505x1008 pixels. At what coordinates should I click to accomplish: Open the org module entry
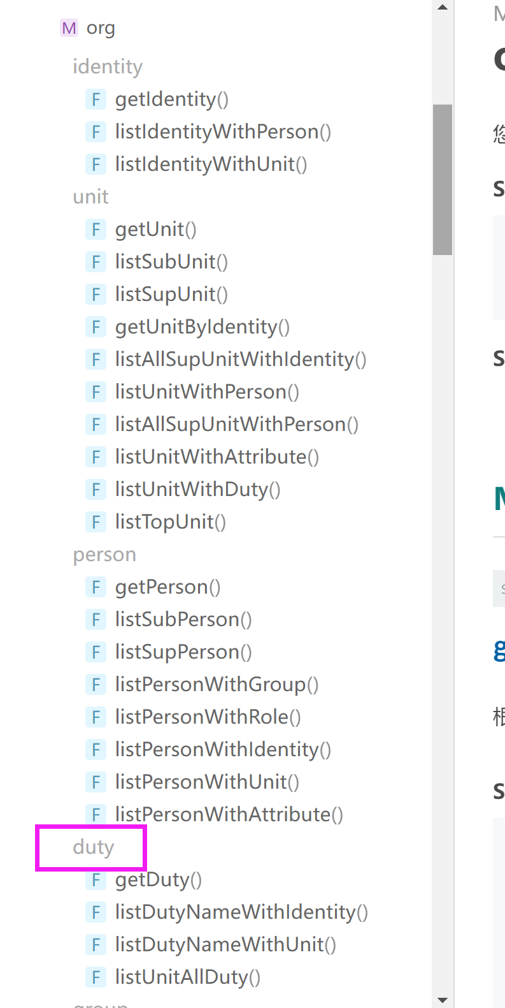click(x=101, y=28)
